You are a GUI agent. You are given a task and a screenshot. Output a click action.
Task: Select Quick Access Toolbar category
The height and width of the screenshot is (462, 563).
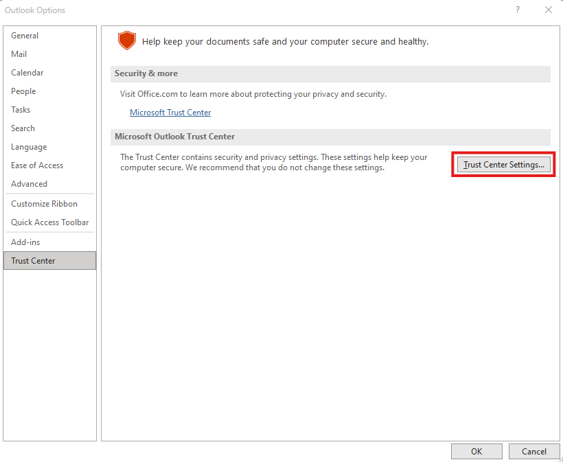point(49,222)
